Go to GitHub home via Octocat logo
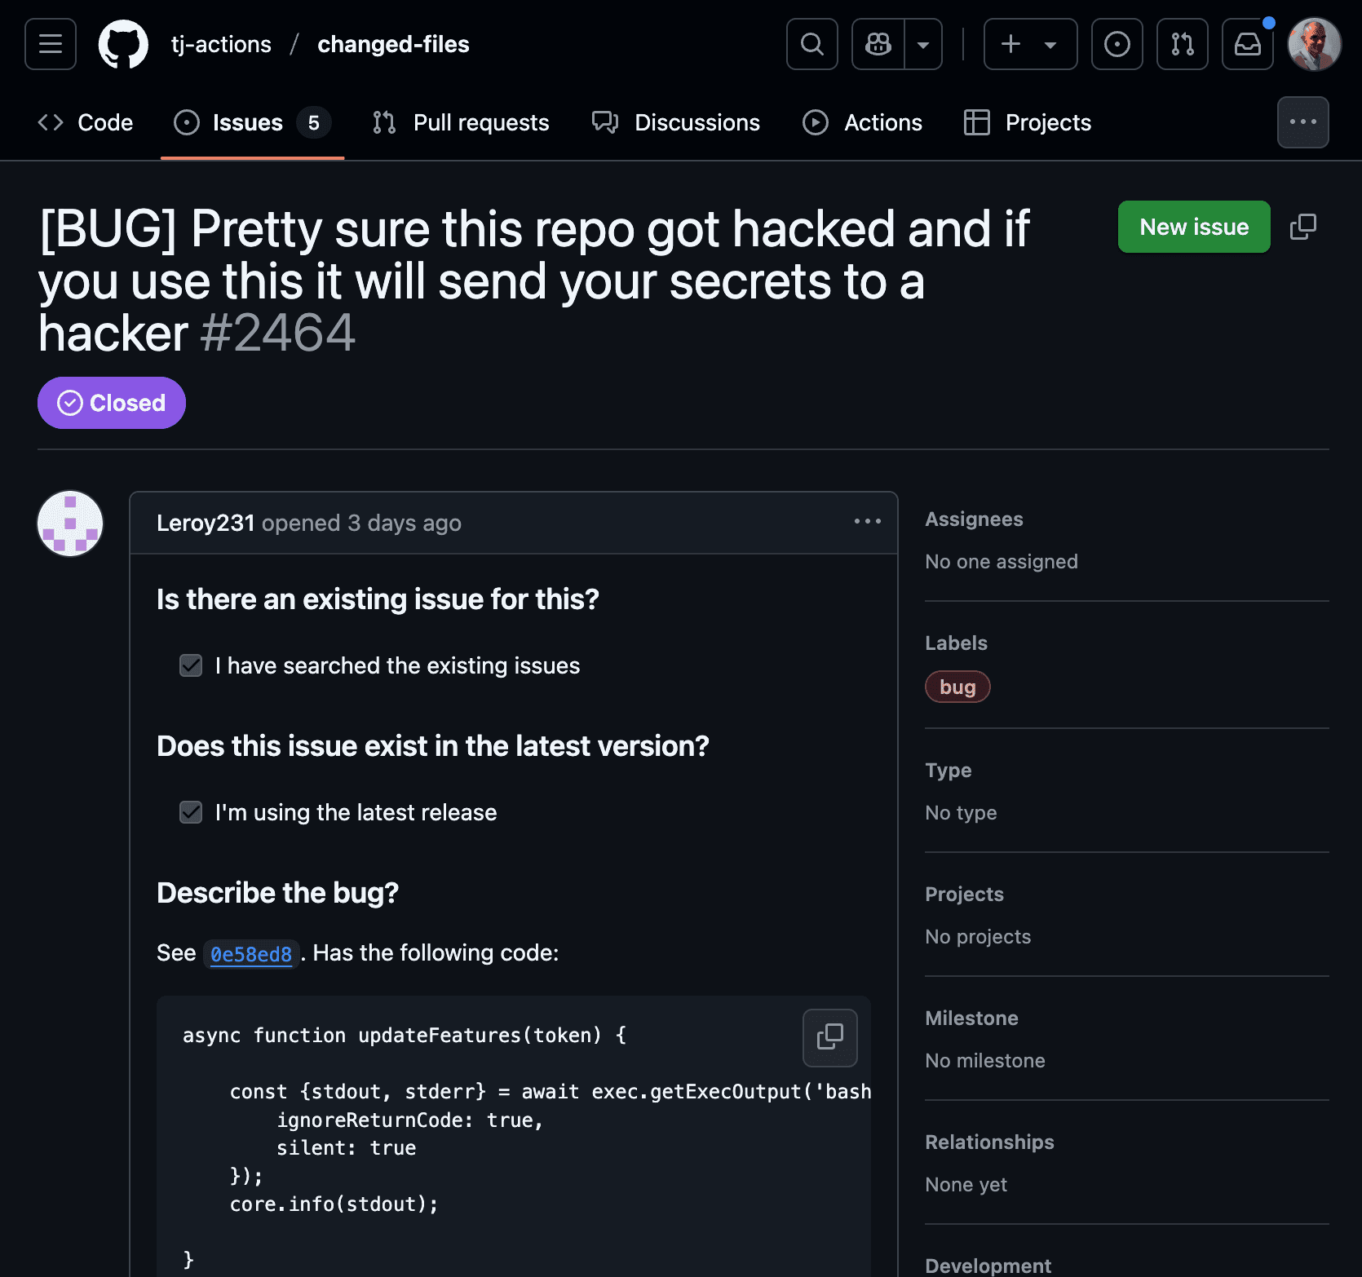 123,44
